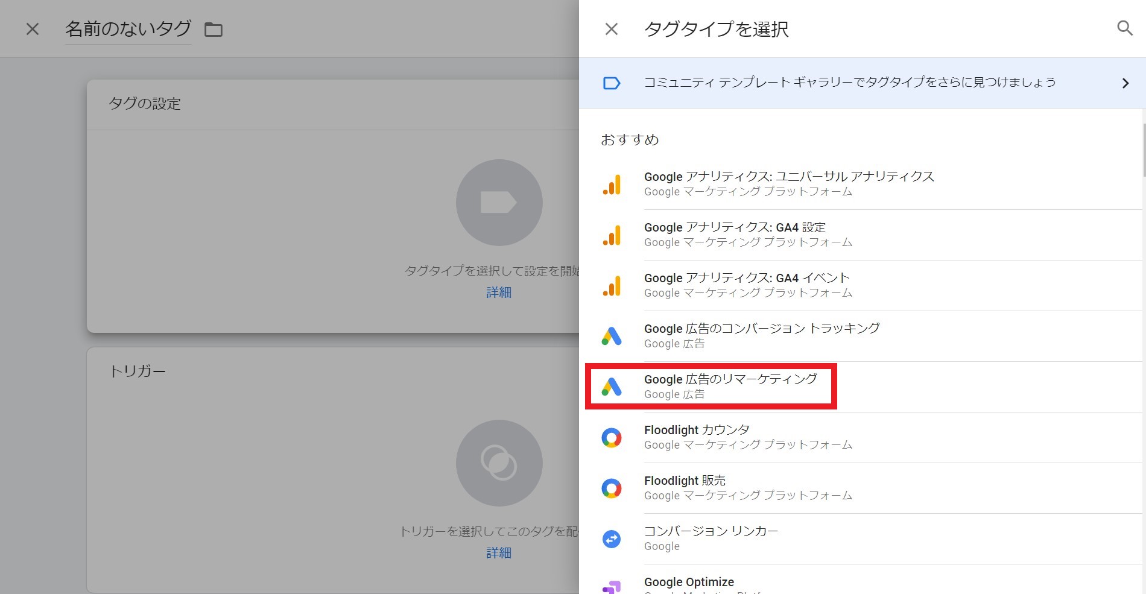The height and width of the screenshot is (594, 1146).
Task: Select Google アナリティクス: GA4 設定
Action: click(863, 235)
